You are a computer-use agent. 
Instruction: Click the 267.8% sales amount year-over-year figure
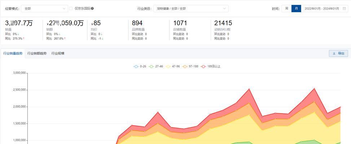tap(59, 39)
